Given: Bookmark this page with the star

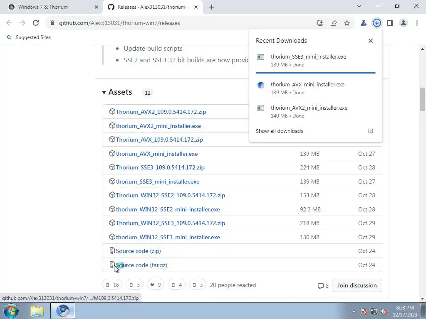Looking at the screenshot, I should pyautogui.click(x=347, y=23).
